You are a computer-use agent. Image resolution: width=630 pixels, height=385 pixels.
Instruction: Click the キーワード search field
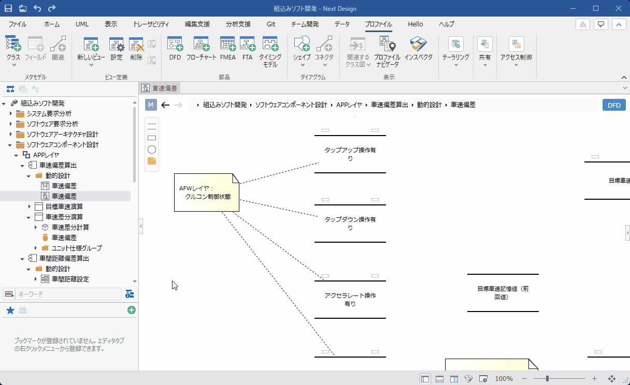pos(68,294)
